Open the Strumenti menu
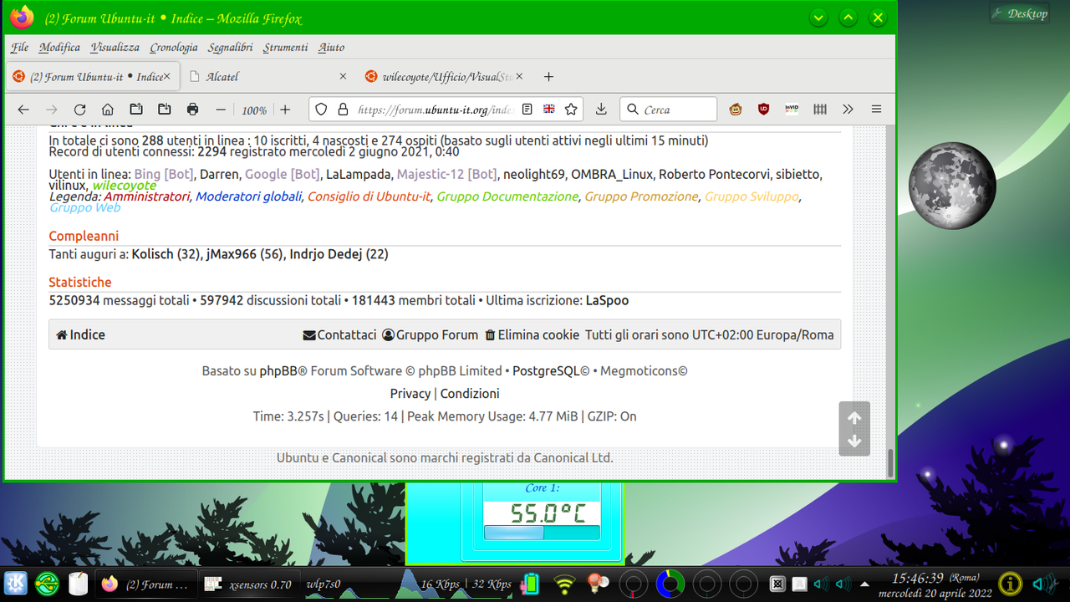The height and width of the screenshot is (602, 1070). click(x=286, y=48)
